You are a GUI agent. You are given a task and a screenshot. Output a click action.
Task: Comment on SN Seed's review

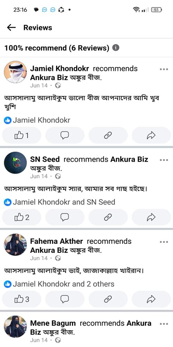(65, 217)
